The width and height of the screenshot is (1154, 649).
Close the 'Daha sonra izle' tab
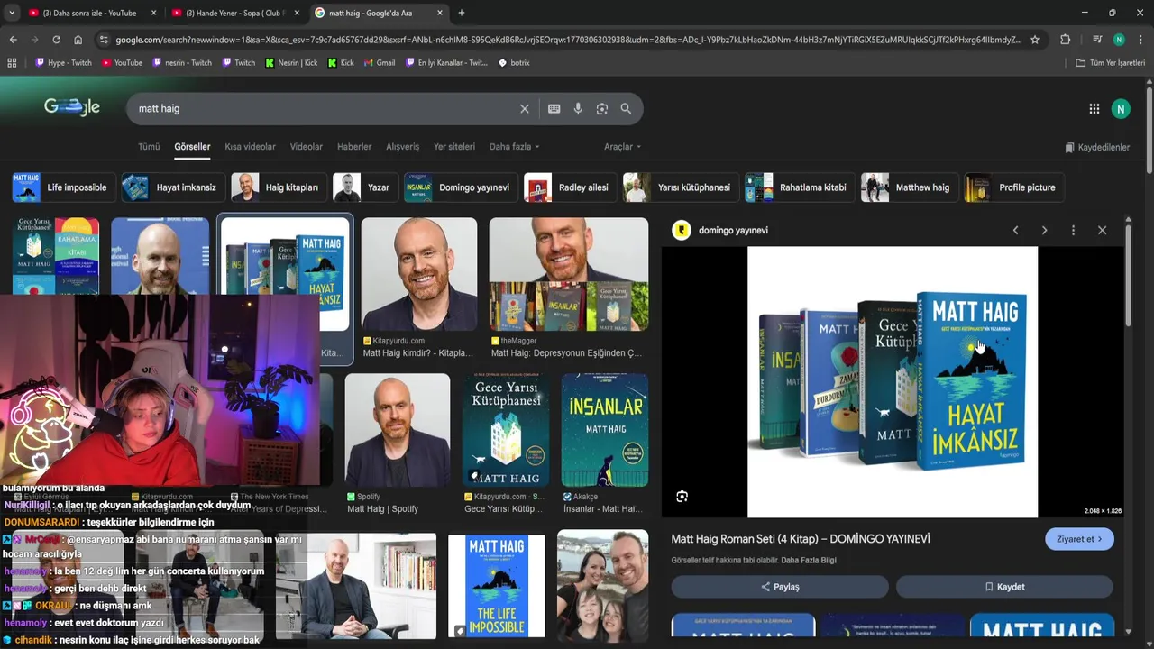(x=153, y=13)
